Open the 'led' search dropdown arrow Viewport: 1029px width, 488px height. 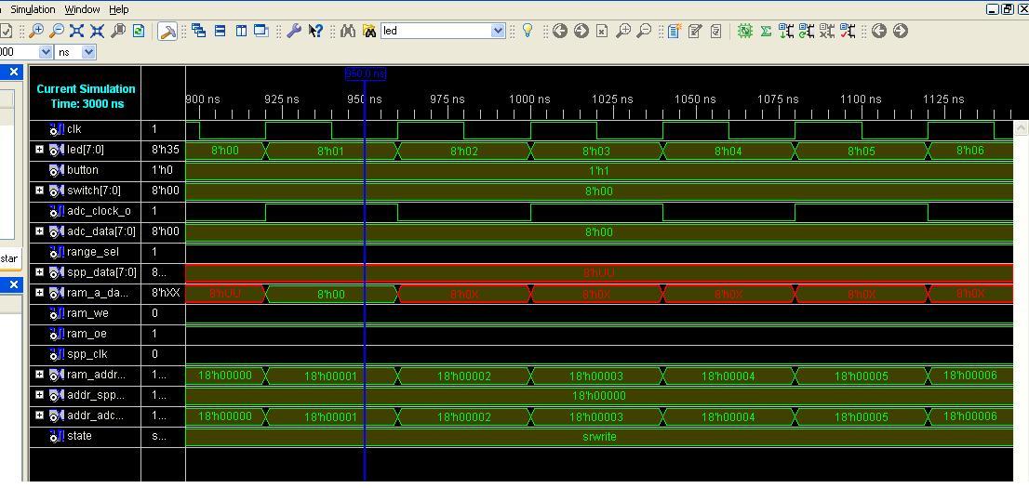[x=498, y=31]
